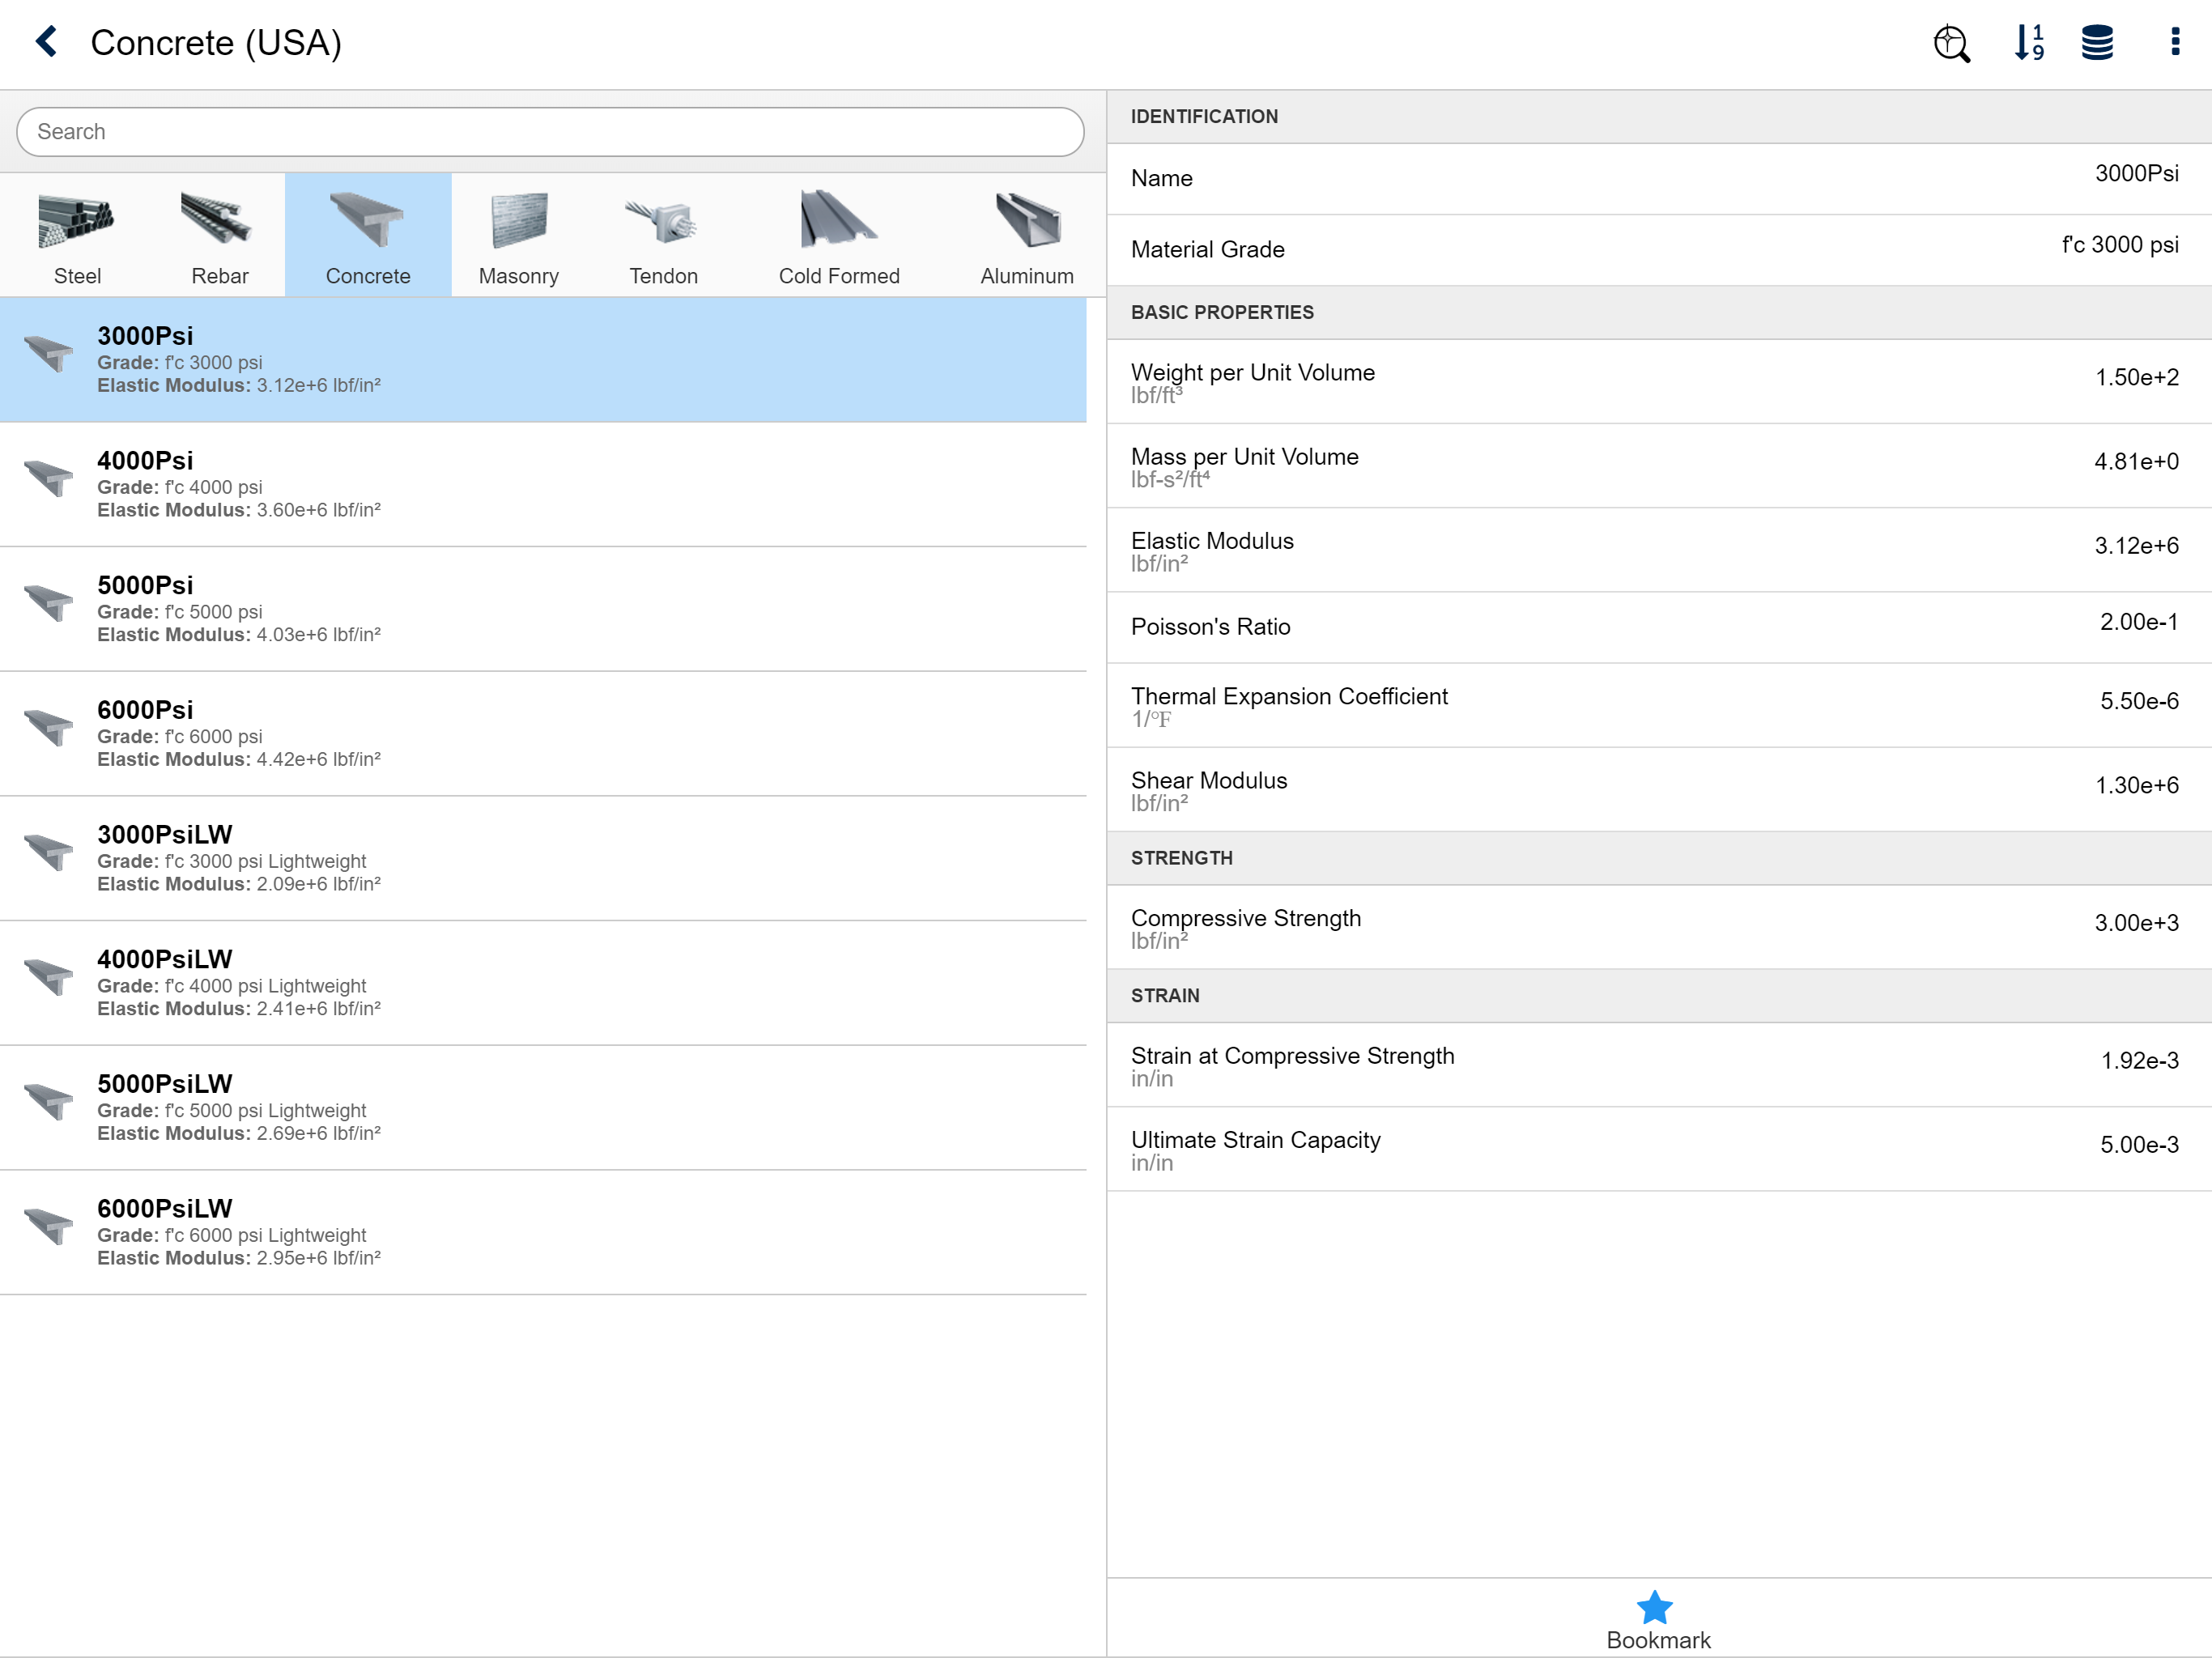Viewport: 2212px width, 1658px height.
Task: Click the Concrete (USA) page title
Action: click(x=216, y=43)
